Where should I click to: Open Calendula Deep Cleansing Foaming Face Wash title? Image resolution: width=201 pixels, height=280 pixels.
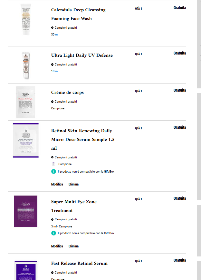pos(78,14)
